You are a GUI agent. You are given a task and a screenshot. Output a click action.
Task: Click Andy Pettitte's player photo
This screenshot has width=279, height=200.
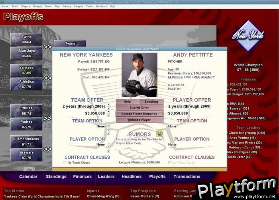coord(139,75)
